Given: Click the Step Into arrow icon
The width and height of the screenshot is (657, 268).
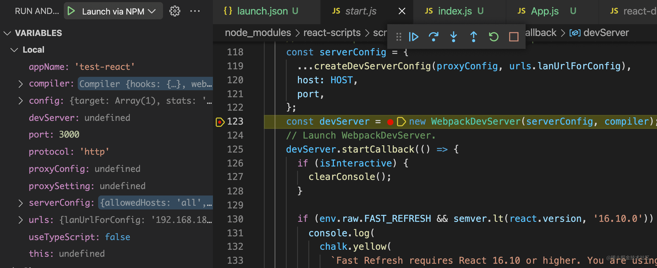Looking at the screenshot, I should pyautogui.click(x=453, y=37).
